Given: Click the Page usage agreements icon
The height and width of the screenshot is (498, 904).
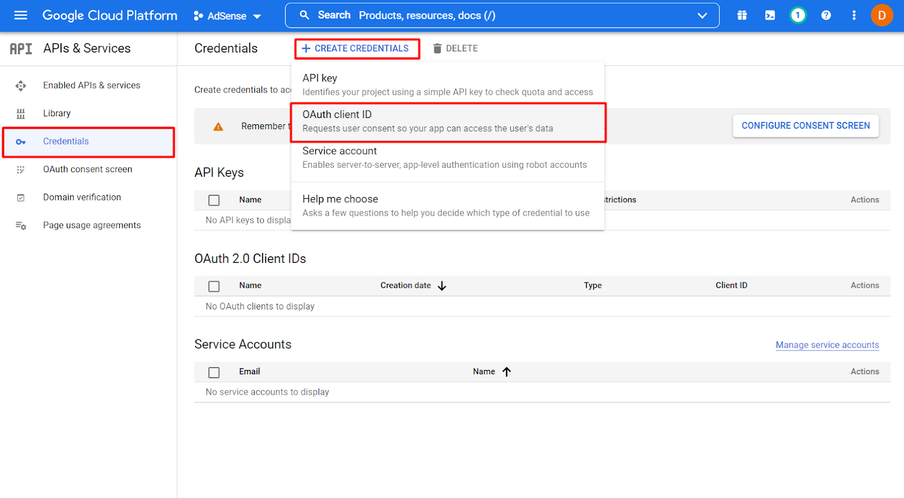Looking at the screenshot, I should click(21, 226).
